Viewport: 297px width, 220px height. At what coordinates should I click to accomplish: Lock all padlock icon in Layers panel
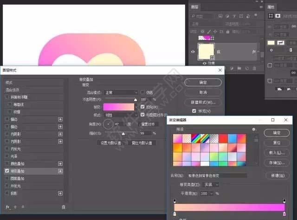click(228, 32)
